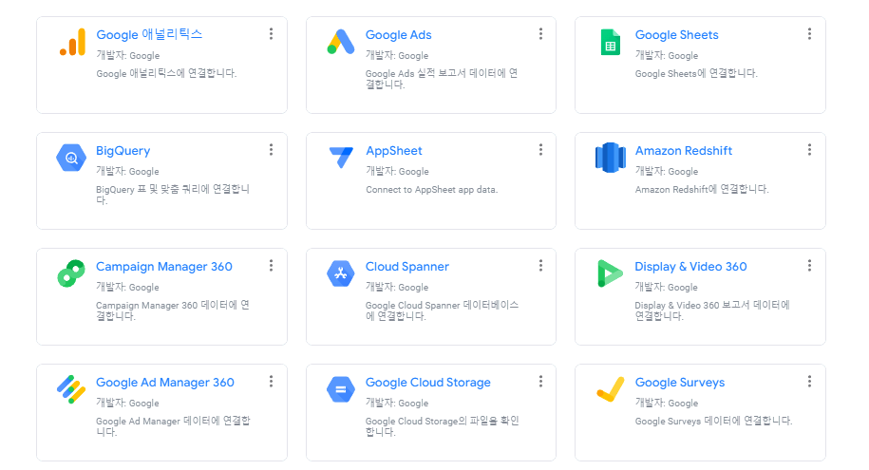The width and height of the screenshot is (869, 470).
Task: Click 'Amazon Redshift에 연결합니다.' description text
Action: [x=702, y=189]
